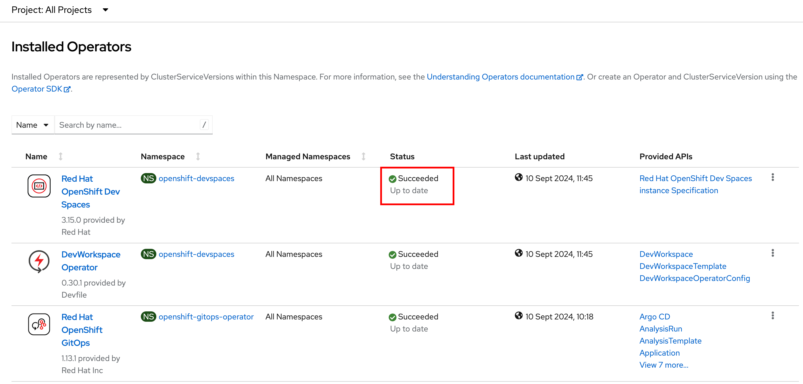The width and height of the screenshot is (803, 384).
Task: Open Red Hat OpenShift GitOps operator
Action: pyautogui.click(x=82, y=330)
